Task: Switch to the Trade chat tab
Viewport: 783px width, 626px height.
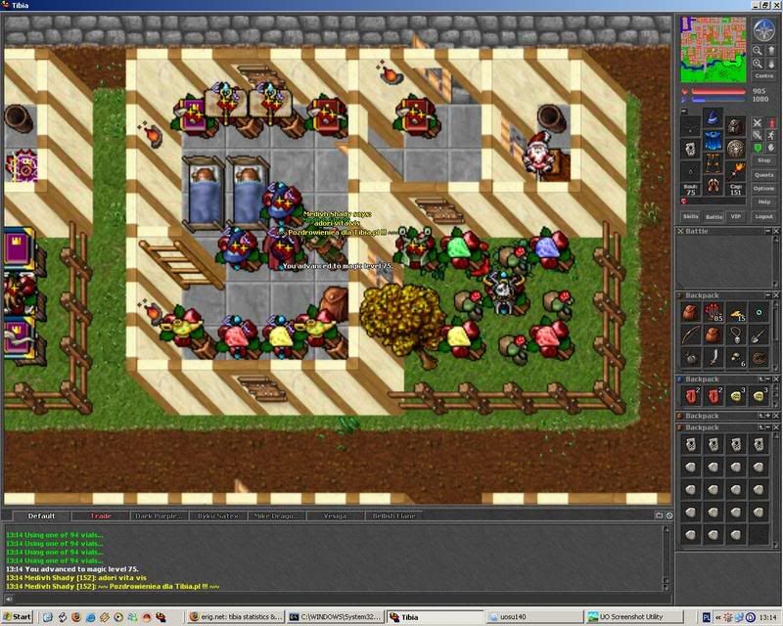Action: 101,515
